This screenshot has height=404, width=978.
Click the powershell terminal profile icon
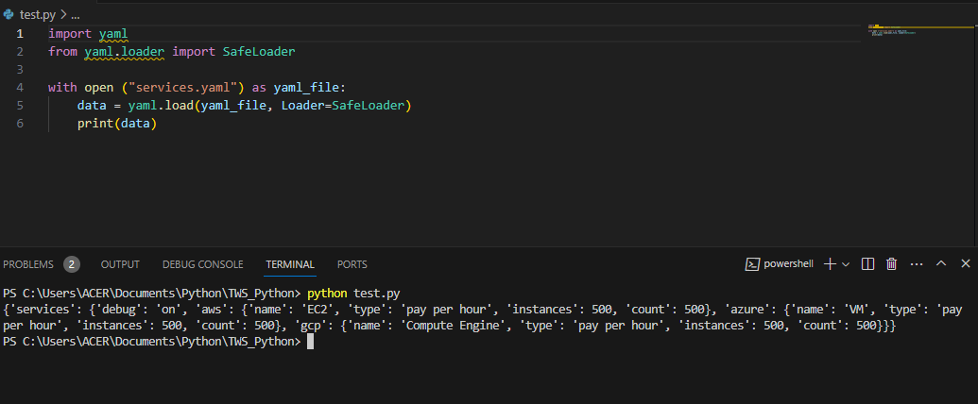tap(751, 263)
